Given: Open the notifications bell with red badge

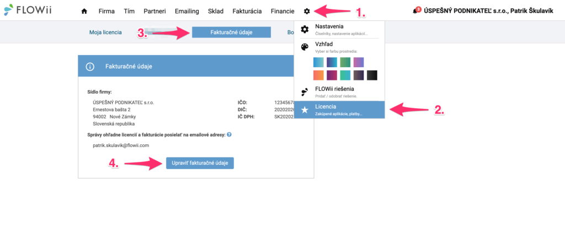Looking at the screenshot, I should 415,11.
